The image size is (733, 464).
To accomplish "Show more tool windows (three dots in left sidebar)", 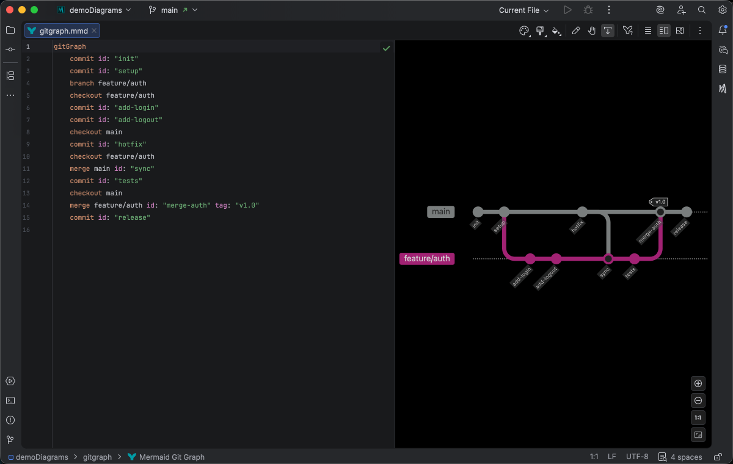I will pos(10,95).
